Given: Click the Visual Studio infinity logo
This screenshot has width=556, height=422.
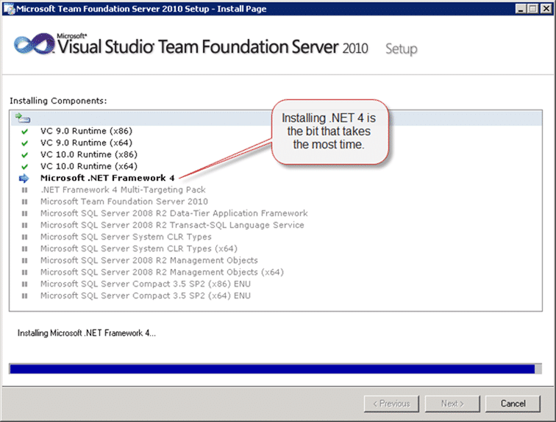Looking at the screenshot, I should click(x=35, y=44).
